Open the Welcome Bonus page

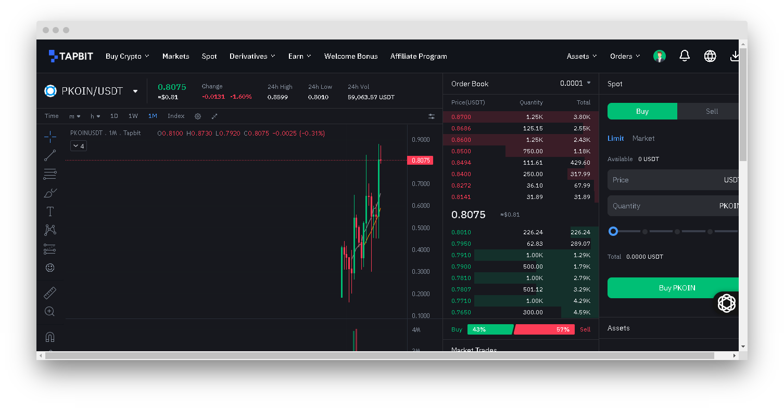pyautogui.click(x=351, y=56)
